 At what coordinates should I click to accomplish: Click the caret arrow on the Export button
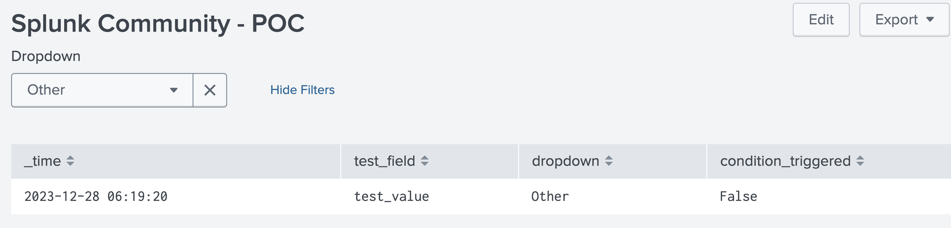(x=930, y=19)
